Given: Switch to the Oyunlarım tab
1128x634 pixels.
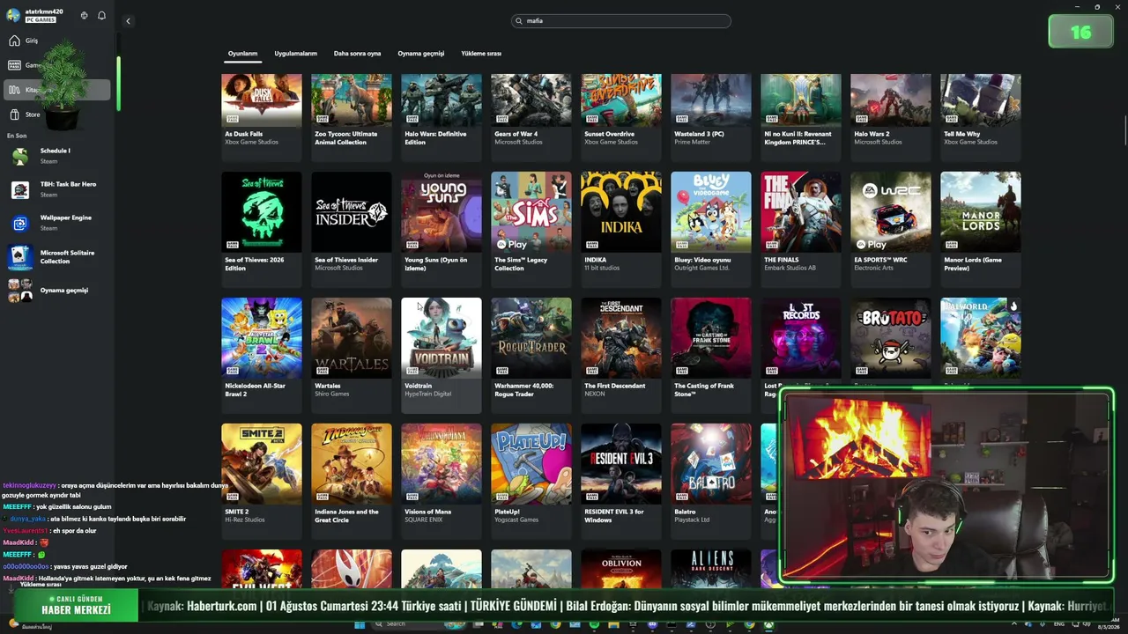Looking at the screenshot, I should tap(242, 54).
